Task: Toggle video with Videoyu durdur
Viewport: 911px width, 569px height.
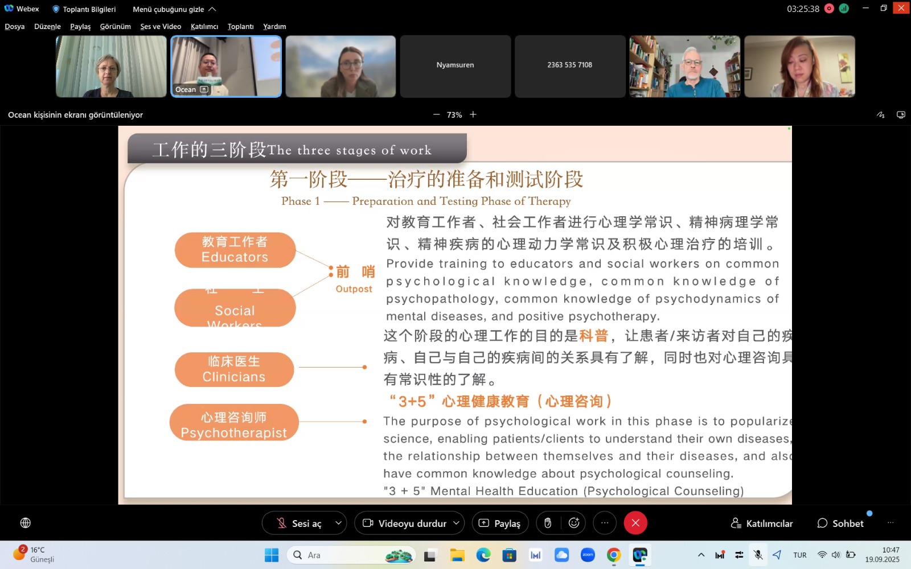Action: (x=405, y=523)
